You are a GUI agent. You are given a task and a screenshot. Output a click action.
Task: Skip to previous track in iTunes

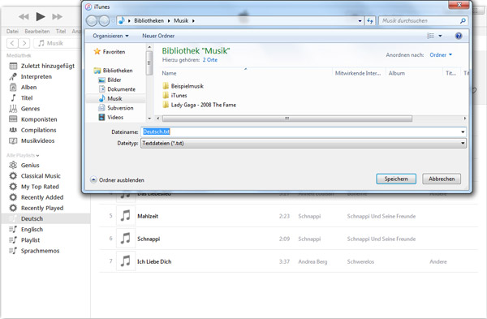point(24,17)
